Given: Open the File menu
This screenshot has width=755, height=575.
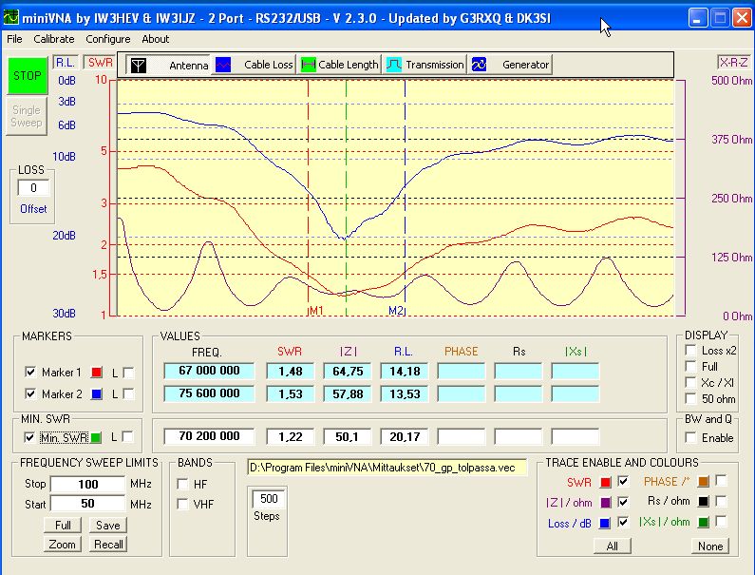Looking at the screenshot, I should coord(14,39).
